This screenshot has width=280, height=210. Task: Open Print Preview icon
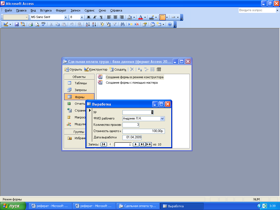pyautogui.click(x=37, y=24)
